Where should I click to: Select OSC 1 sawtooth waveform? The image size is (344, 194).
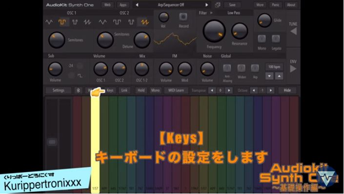pos(87,22)
